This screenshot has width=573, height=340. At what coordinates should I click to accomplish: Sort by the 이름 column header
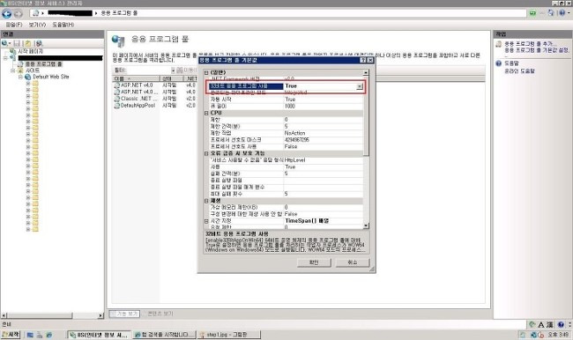(136, 78)
